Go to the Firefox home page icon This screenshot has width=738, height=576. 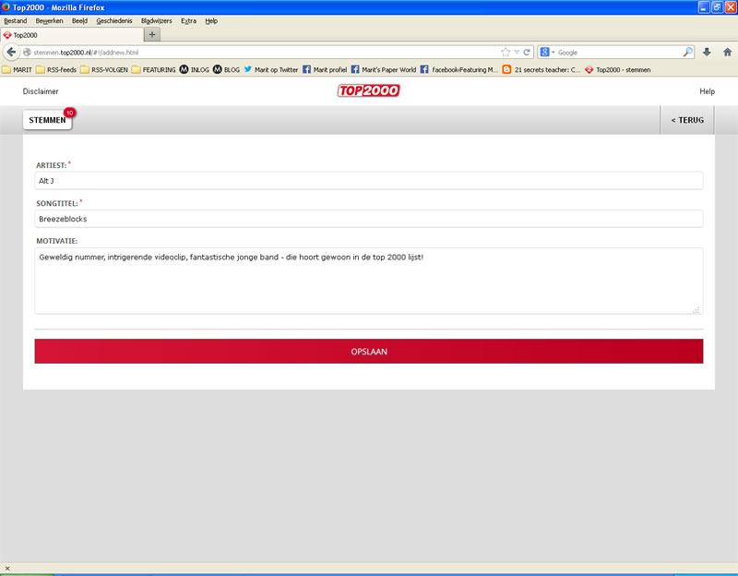click(x=727, y=52)
